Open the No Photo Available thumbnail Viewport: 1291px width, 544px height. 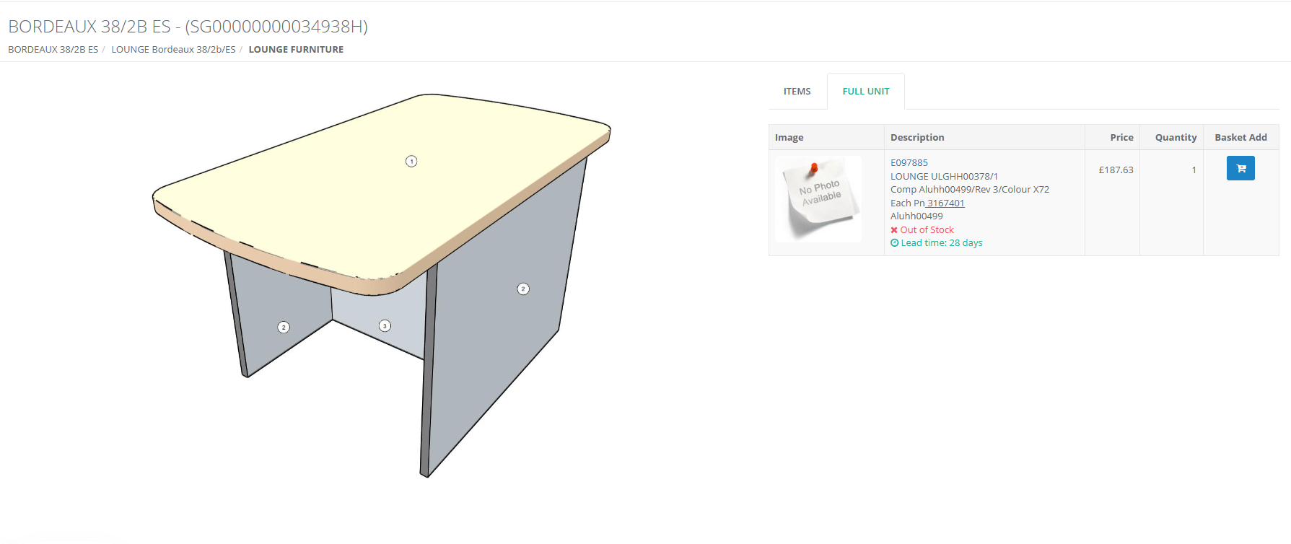point(818,199)
